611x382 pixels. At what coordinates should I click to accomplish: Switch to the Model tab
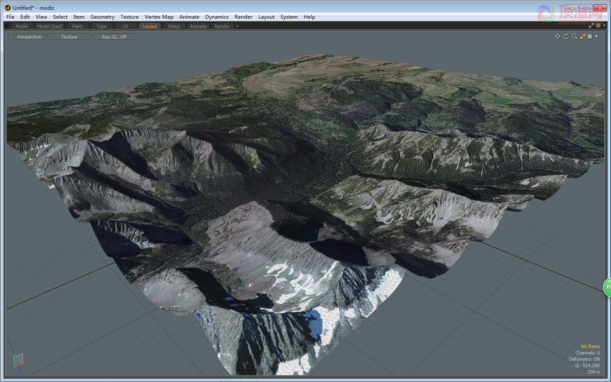(x=22, y=26)
